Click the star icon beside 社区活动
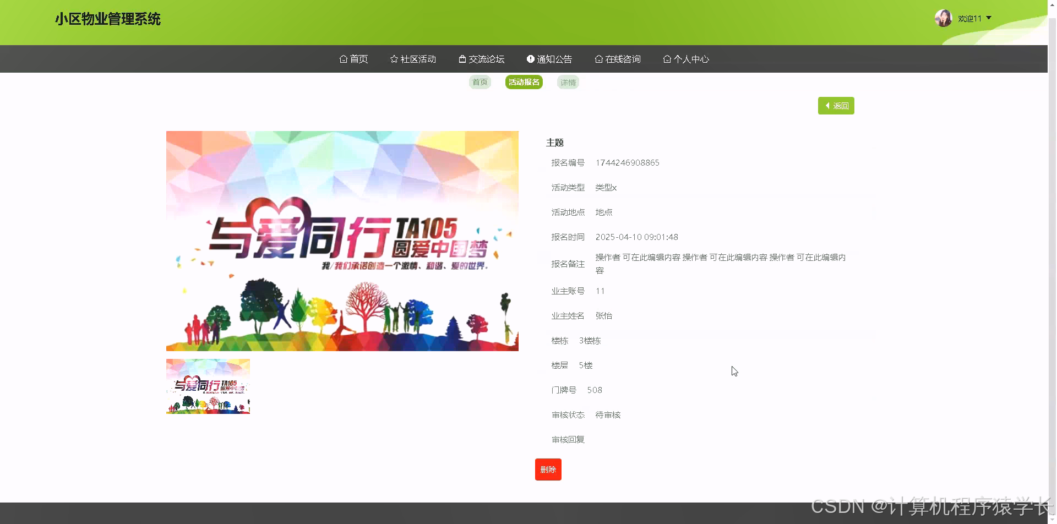Viewport: 1057px width, 524px height. tap(394, 59)
